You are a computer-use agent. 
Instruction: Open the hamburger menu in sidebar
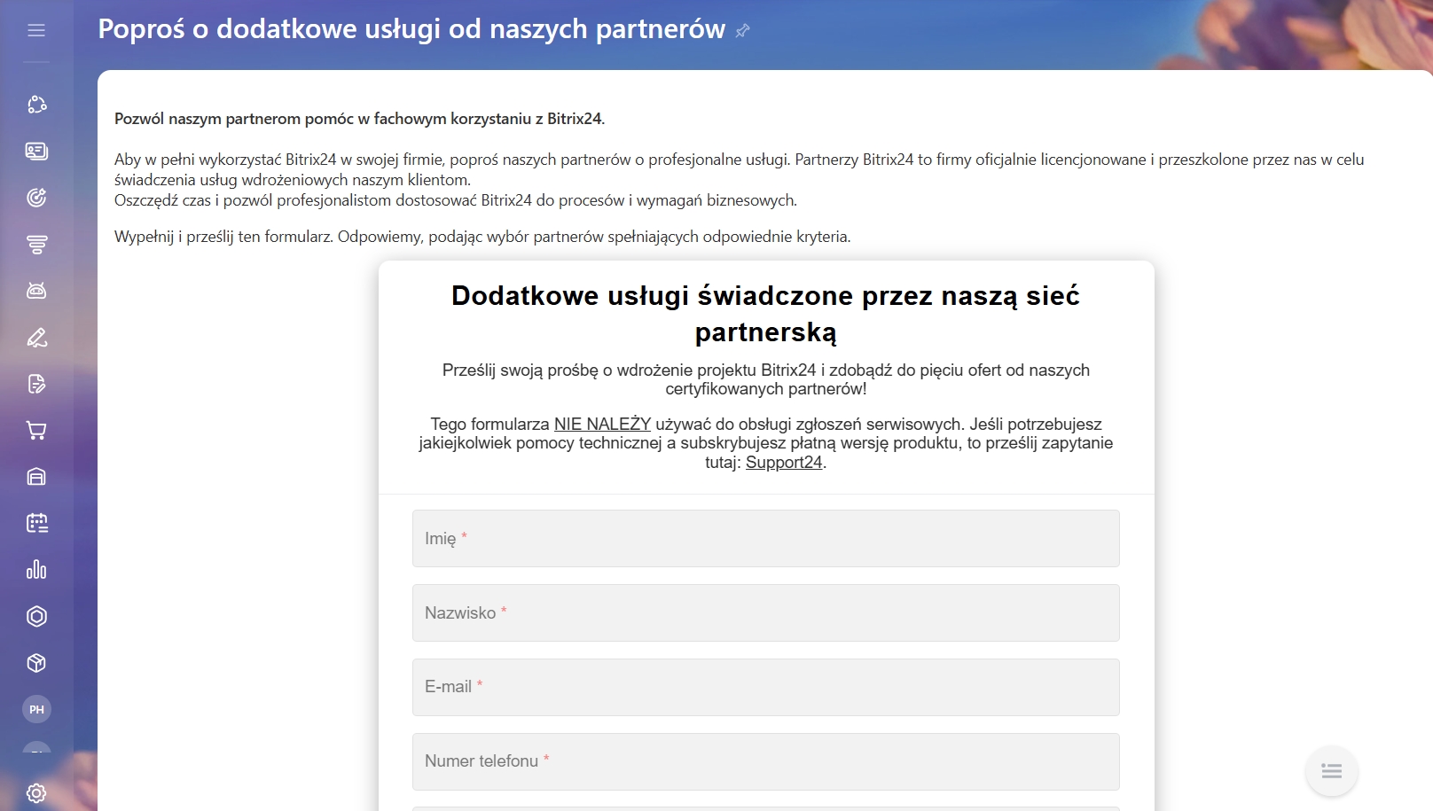pos(36,31)
